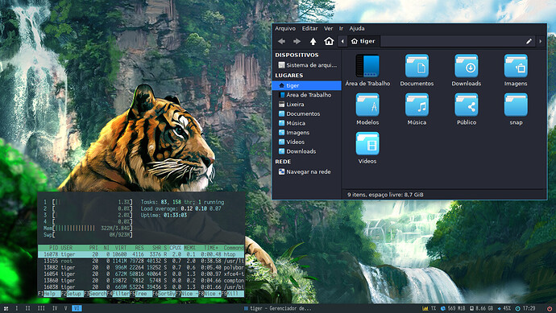Click the pencil icon to edit the location path
556x313 pixels.
(529, 41)
